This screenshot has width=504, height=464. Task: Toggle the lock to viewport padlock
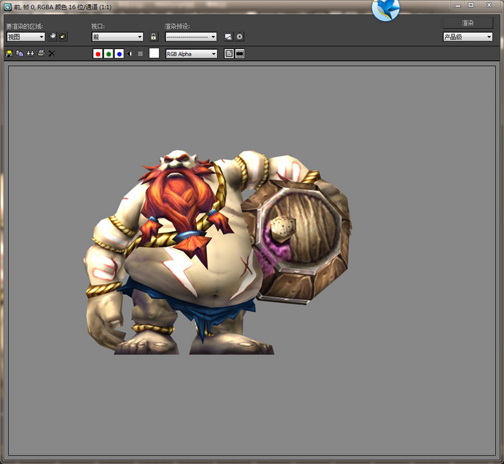click(x=154, y=37)
